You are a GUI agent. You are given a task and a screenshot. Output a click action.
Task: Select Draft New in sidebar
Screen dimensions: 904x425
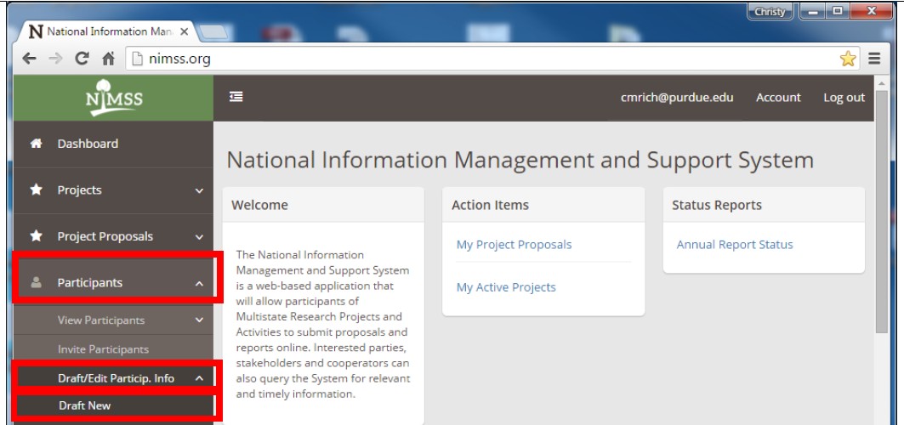tap(85, 405)
